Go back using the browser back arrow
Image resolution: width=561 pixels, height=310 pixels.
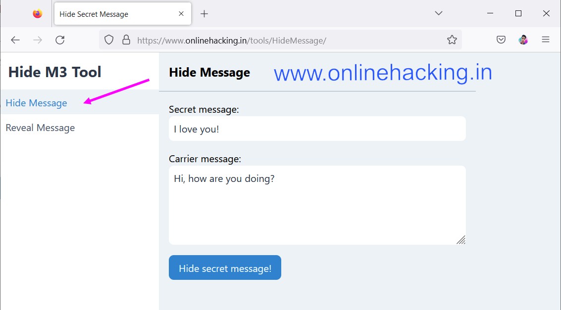pos(15,40)
